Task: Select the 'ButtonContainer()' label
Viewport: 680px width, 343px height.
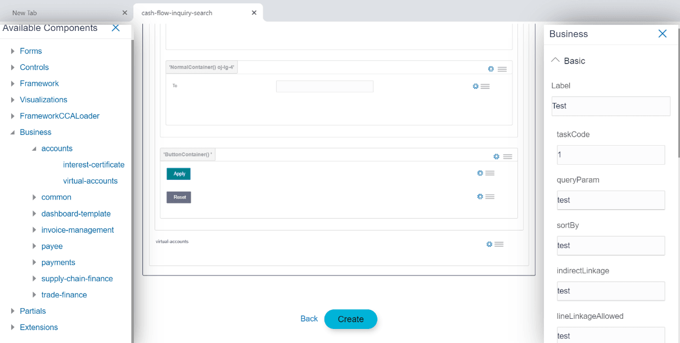Action: click(x=188, y=154)
